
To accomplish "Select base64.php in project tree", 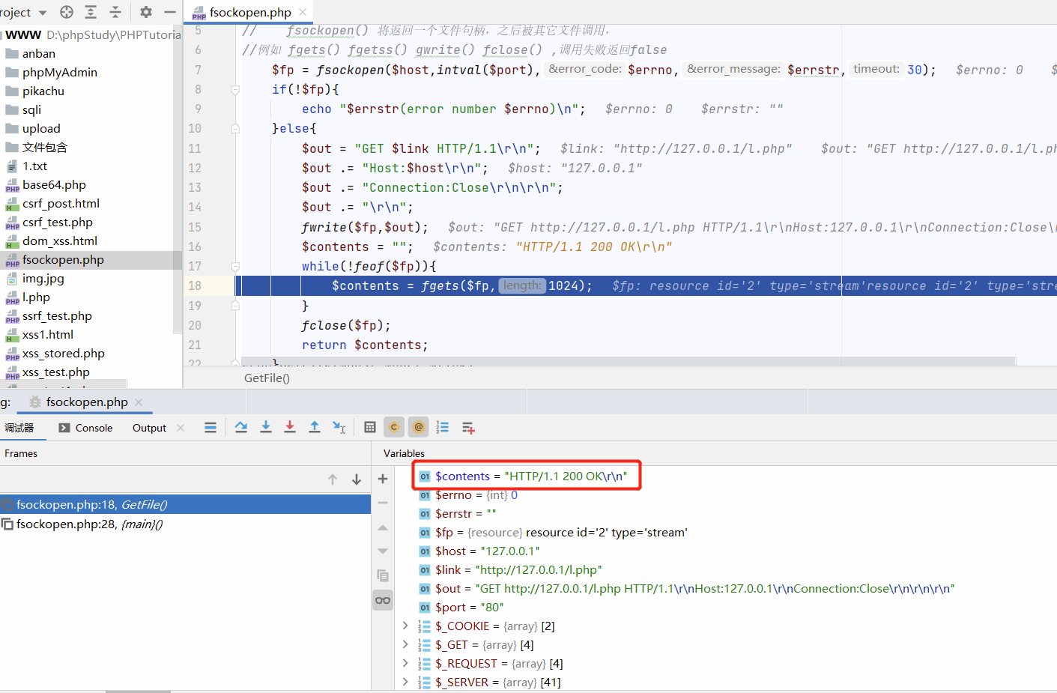I will coord(54,184).
